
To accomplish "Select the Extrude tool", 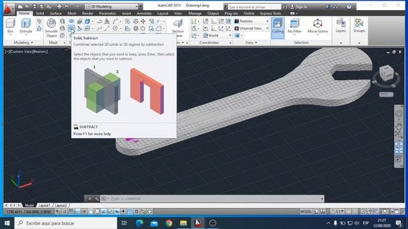I will click(25, 26).
